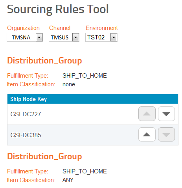Move GSI-DC385 up in the list
This screenshot has height=188, width=182.
[147, 134]
